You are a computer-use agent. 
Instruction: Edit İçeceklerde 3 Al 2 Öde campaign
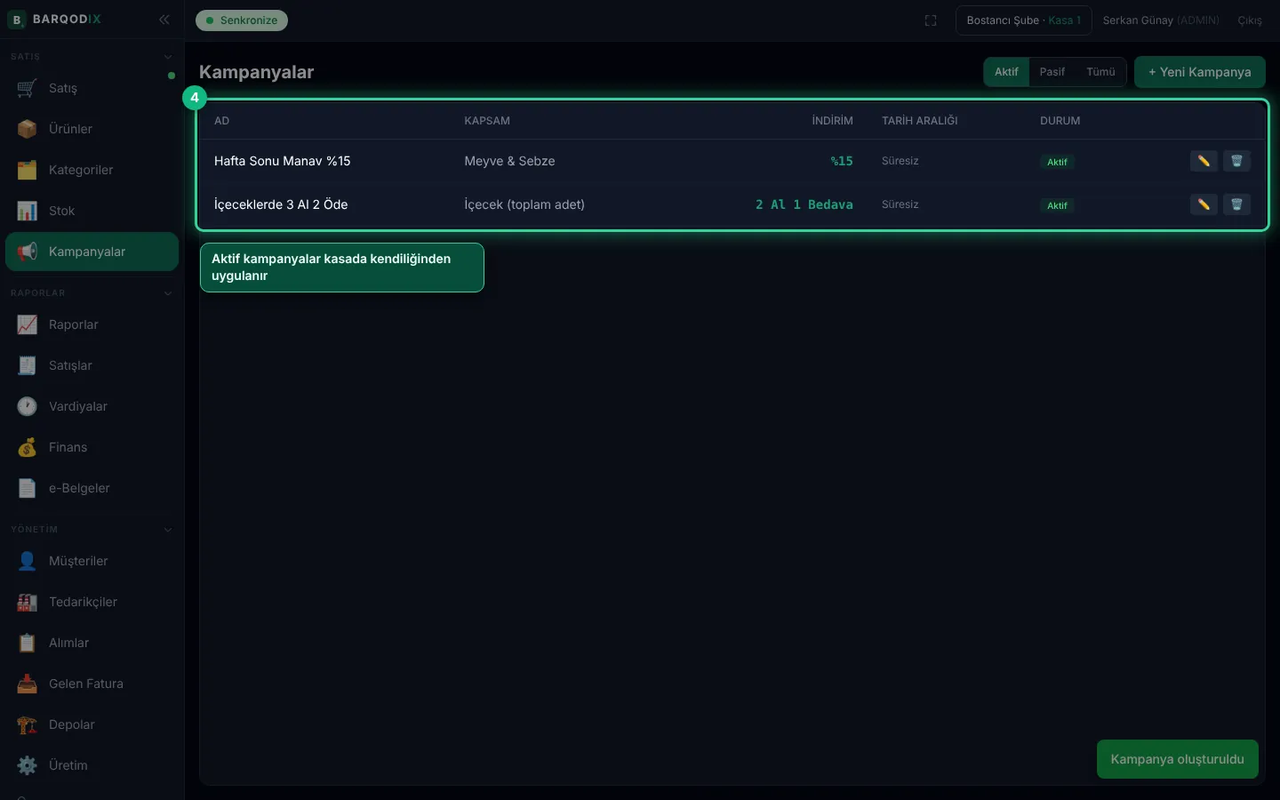tap(1204, 204)
